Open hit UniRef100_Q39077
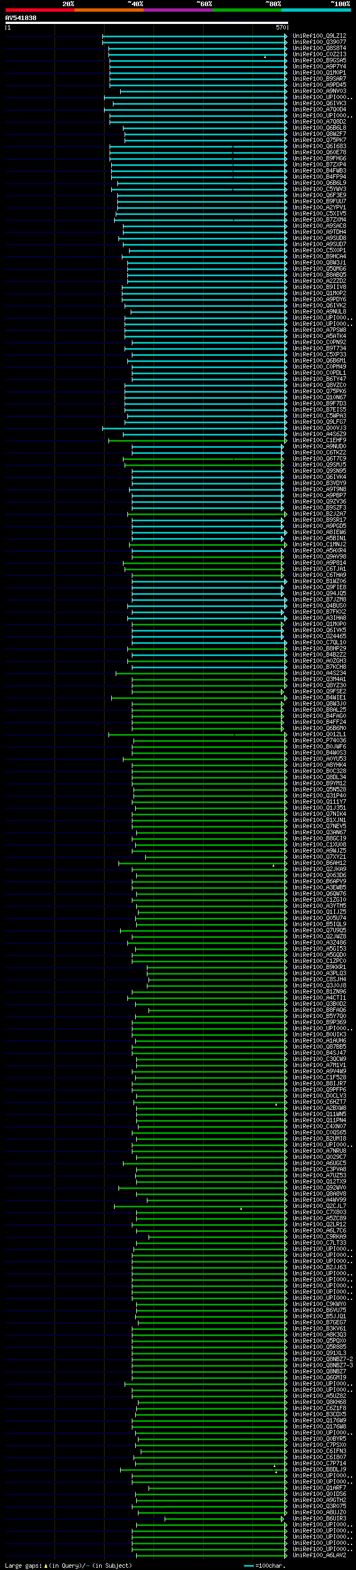Screen dimensions: 356x1570 click(319, 42)
